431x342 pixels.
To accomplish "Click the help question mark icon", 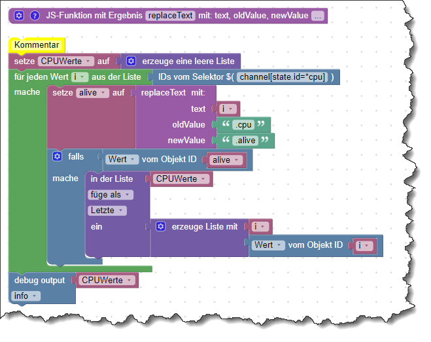I will point(35,16).
